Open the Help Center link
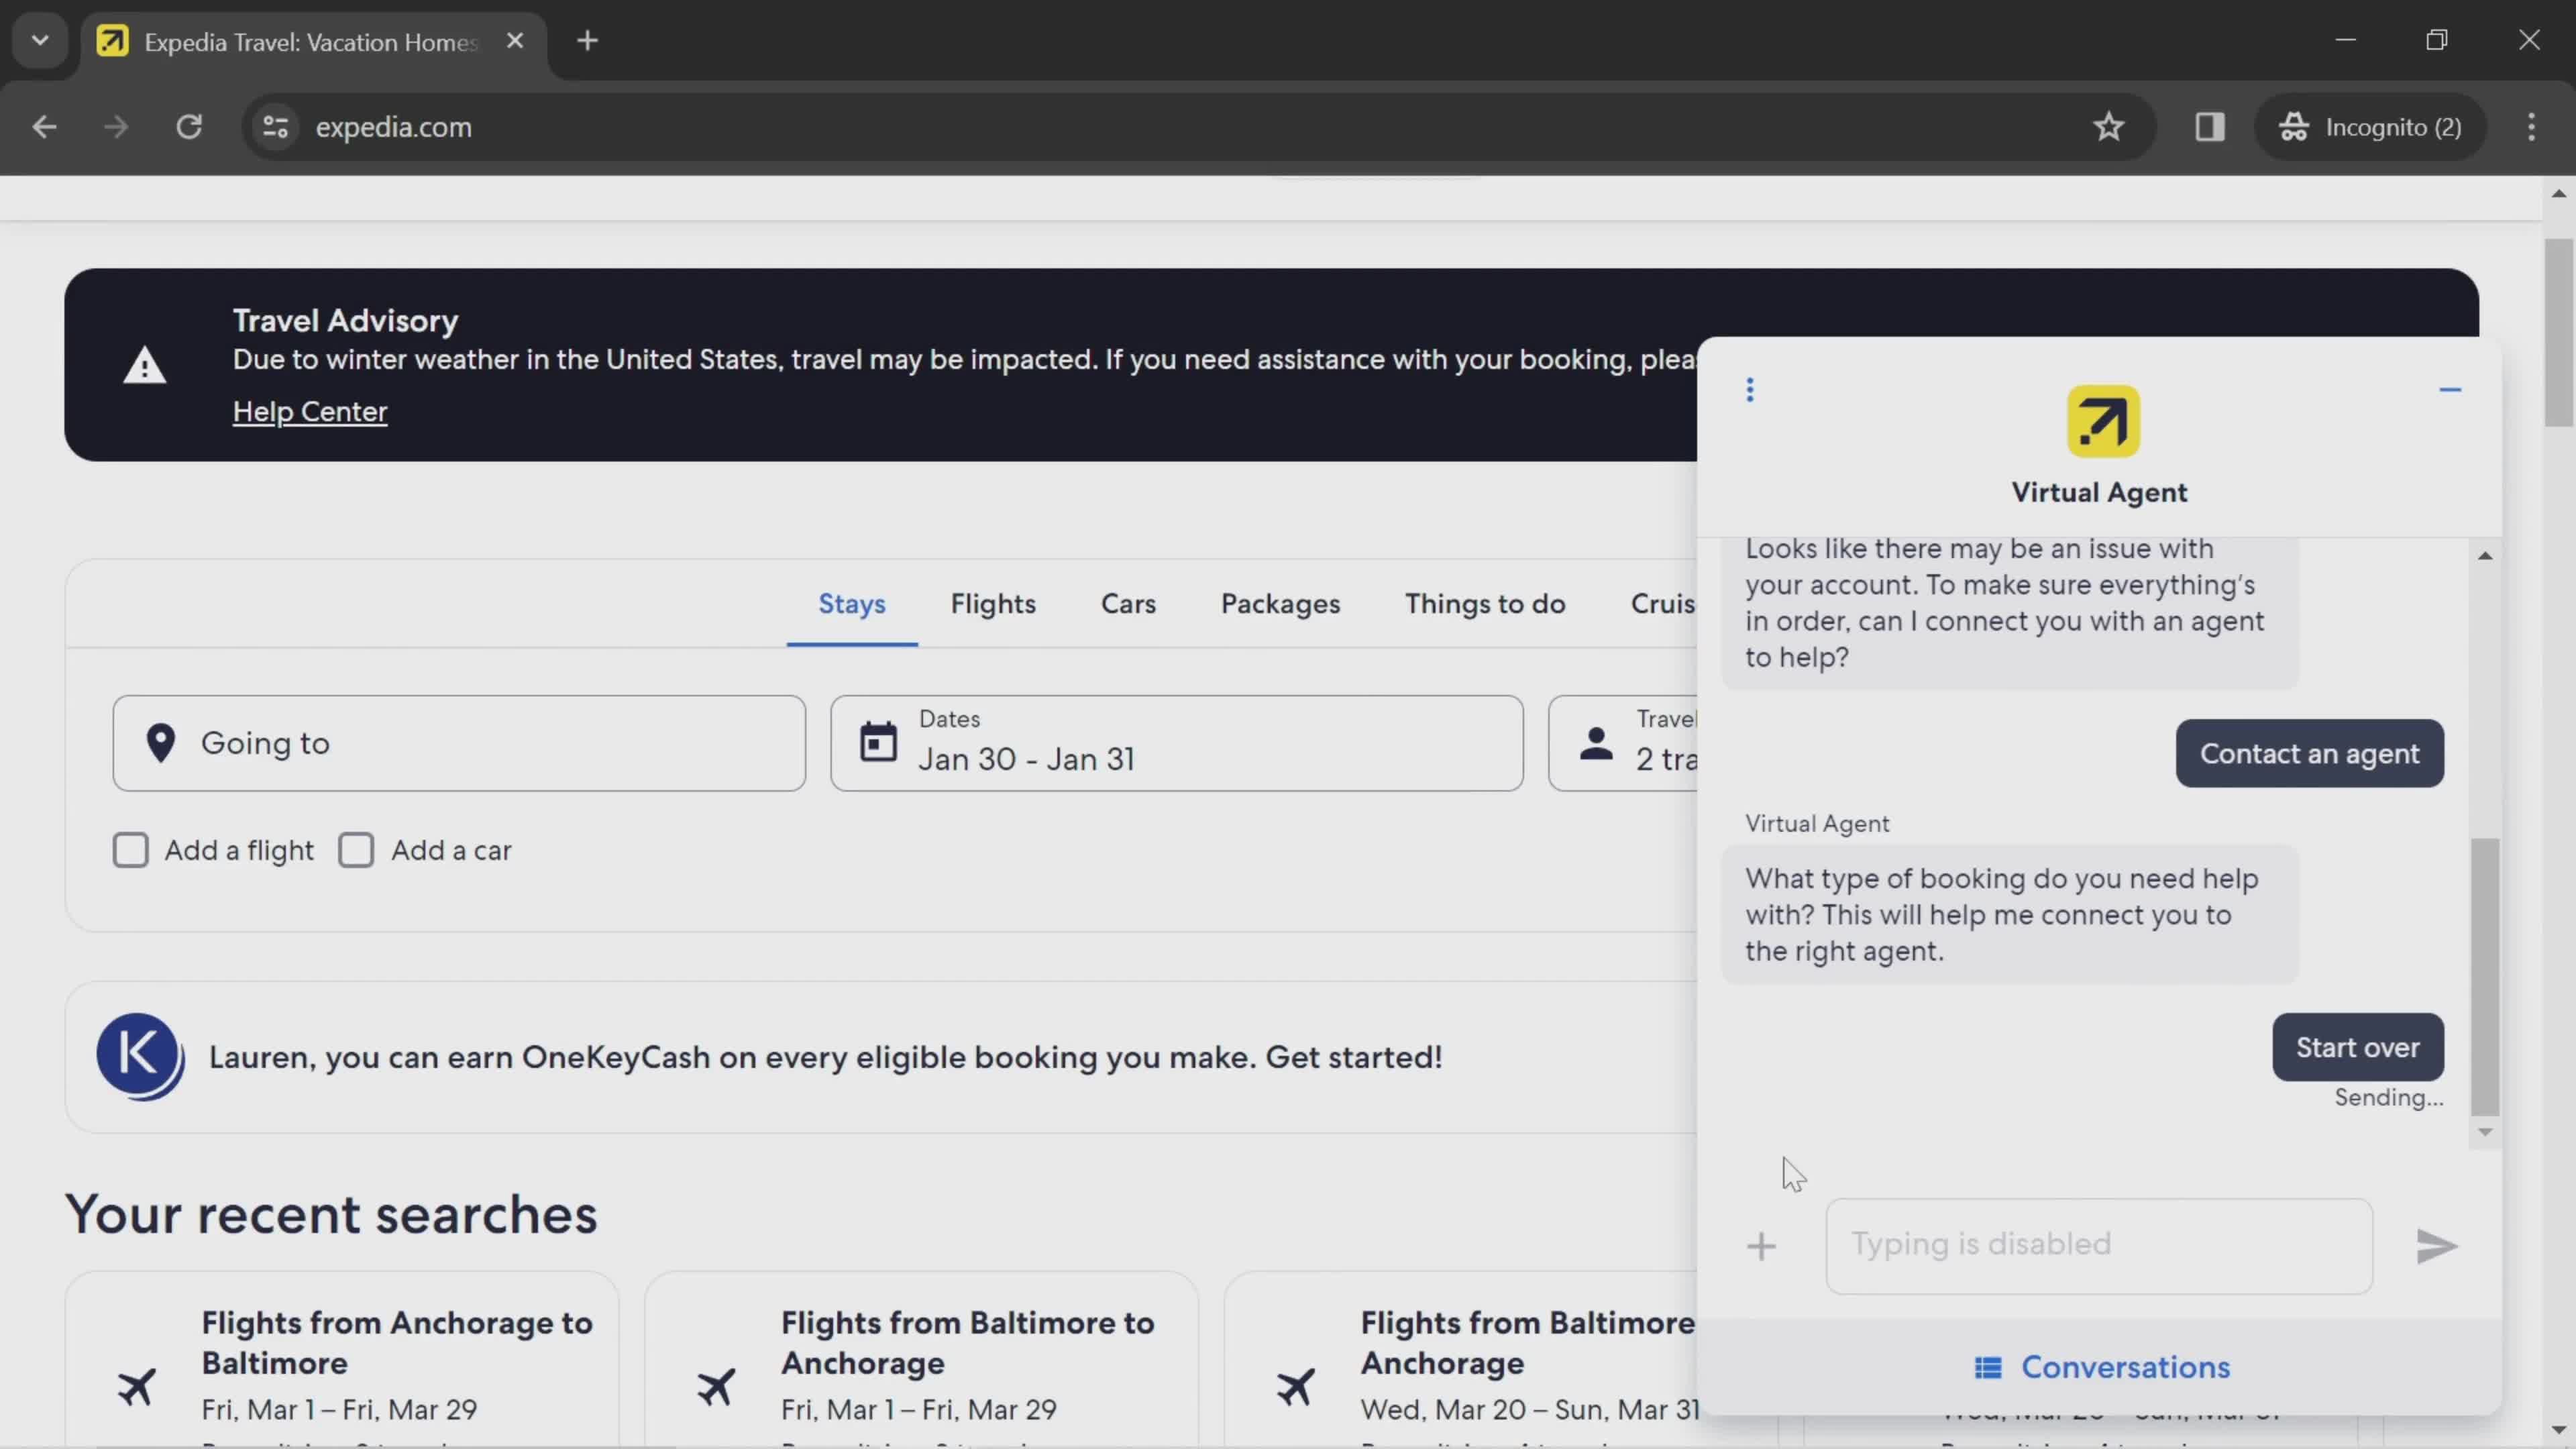 pos(310,411)
